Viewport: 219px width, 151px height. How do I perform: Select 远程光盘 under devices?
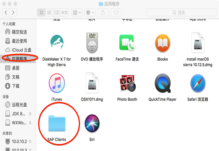(18, 105)
